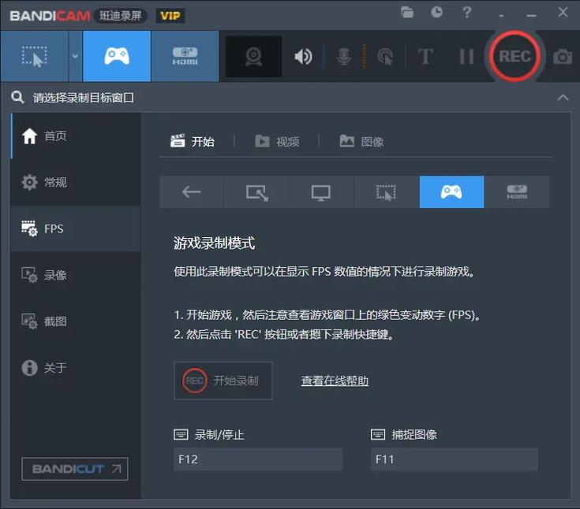The width and height of the screenshot is (580, 509).
Task: Collapse the target window search bar
Action: [563, 98]
